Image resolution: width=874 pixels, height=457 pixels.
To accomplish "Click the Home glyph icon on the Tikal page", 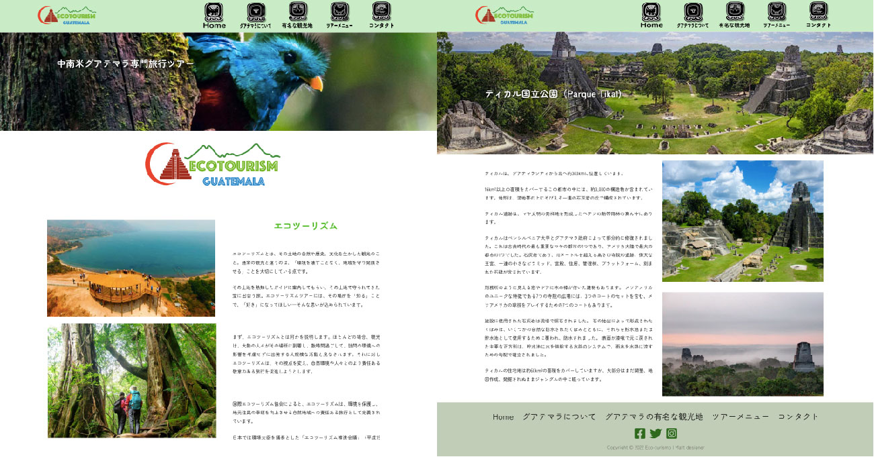I will click(x=651, y=12).
